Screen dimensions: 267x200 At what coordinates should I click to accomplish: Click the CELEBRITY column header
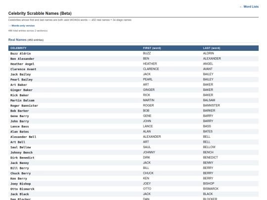18,48
